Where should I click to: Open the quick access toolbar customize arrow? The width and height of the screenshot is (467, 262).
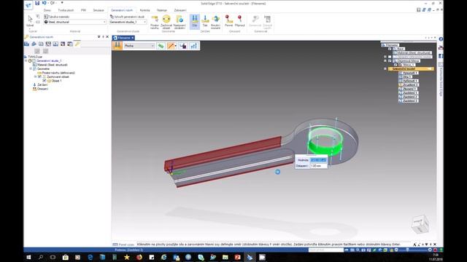click(x=62, y=3)
